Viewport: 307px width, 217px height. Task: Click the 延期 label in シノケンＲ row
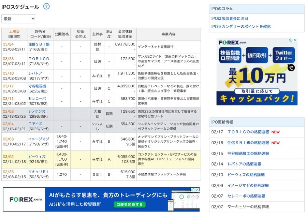[109, 114]
